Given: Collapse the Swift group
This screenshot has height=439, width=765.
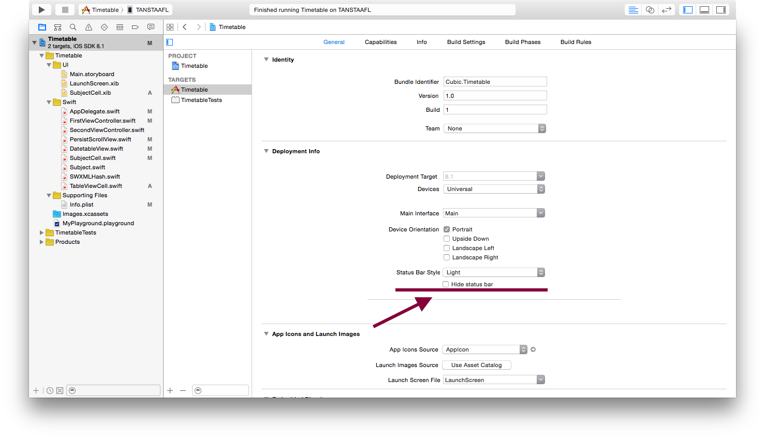Looking at the screenshot, I should pos(49,102).
